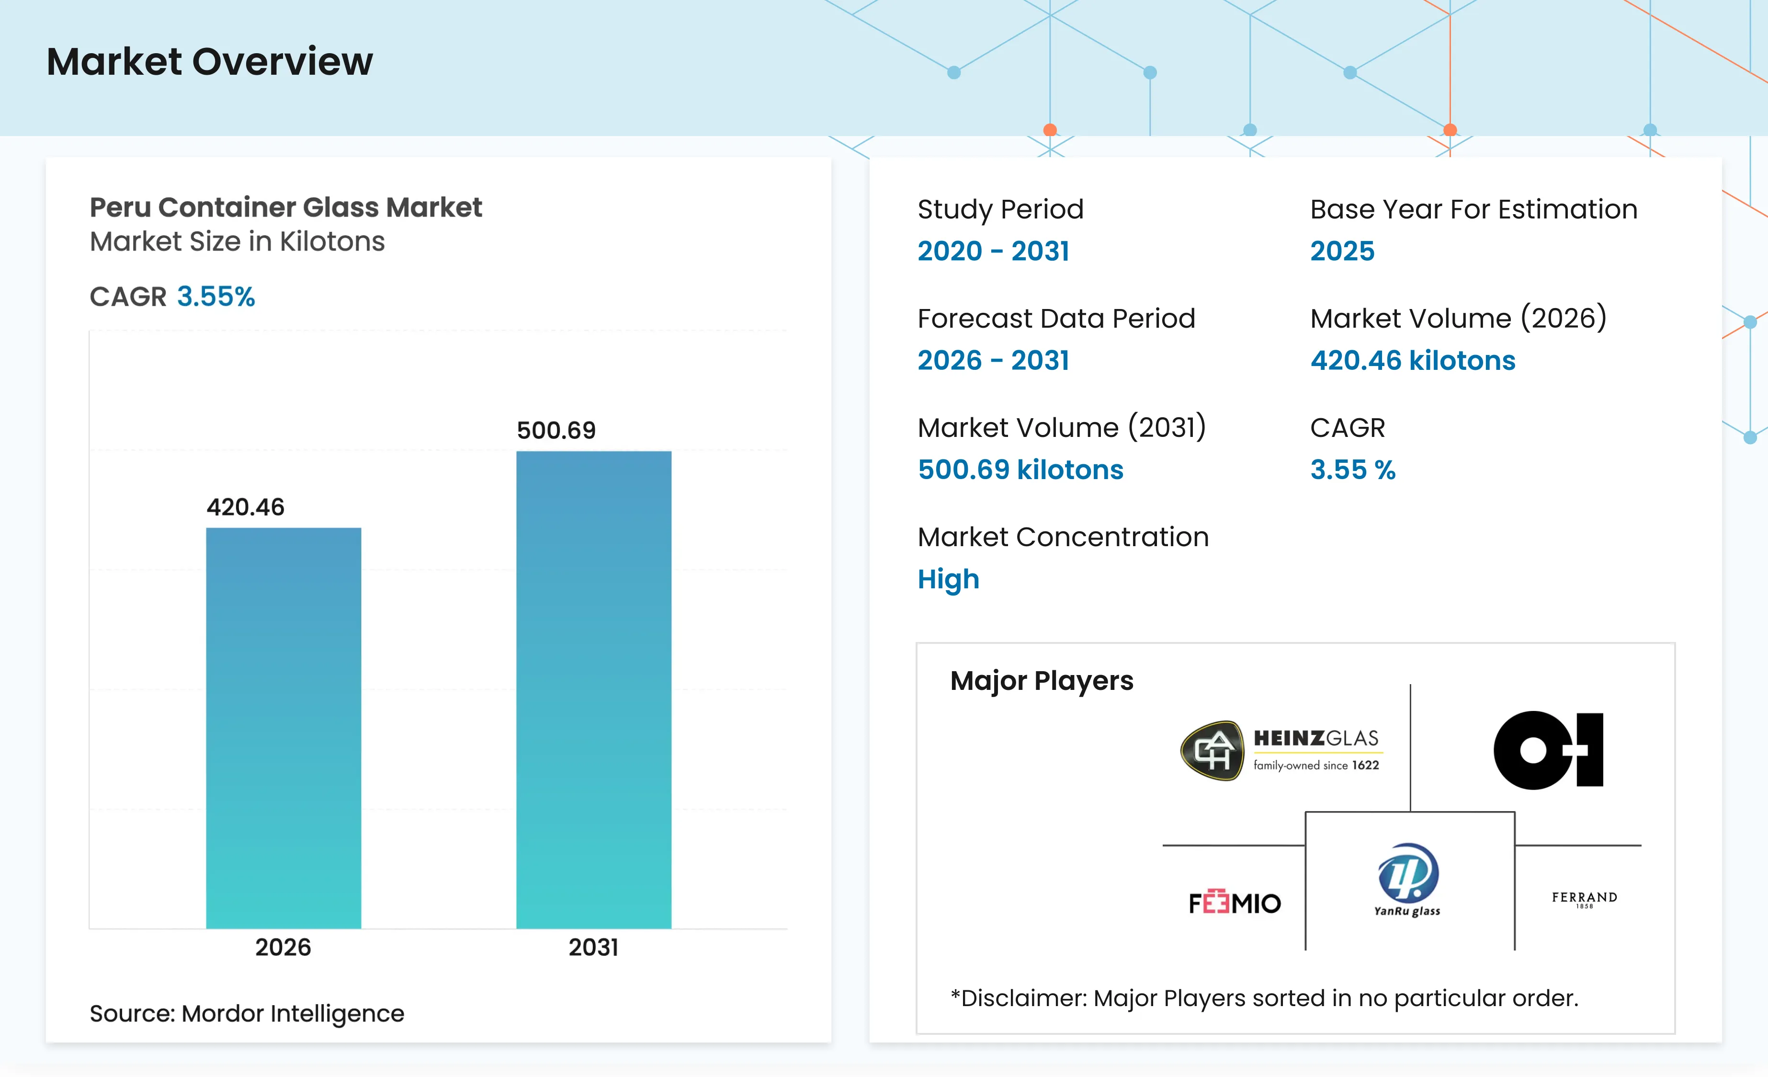The width and height of the screenshot is (1768, 1077).
Task: Click the 420.46 kilotons market volume value
Action: [1412, 360]
